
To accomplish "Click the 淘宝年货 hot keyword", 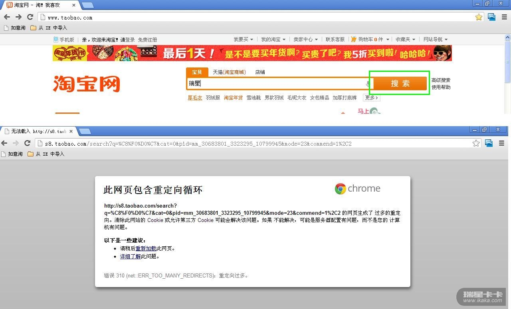I will tap(233, 98).
